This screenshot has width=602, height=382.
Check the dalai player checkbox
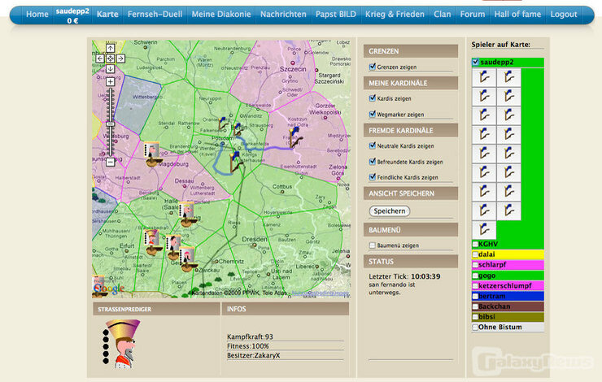(x=475, y=254)
